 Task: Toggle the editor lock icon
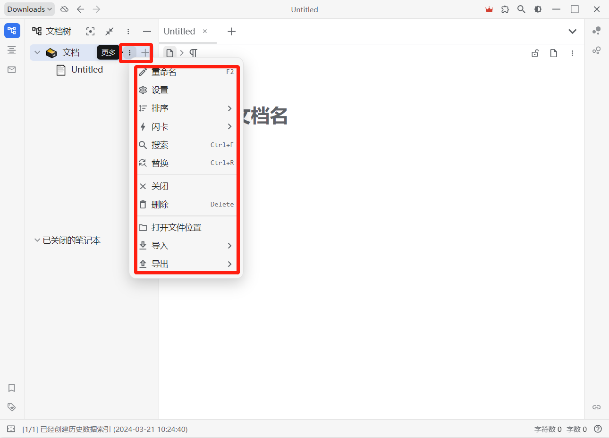pos(535,53)
